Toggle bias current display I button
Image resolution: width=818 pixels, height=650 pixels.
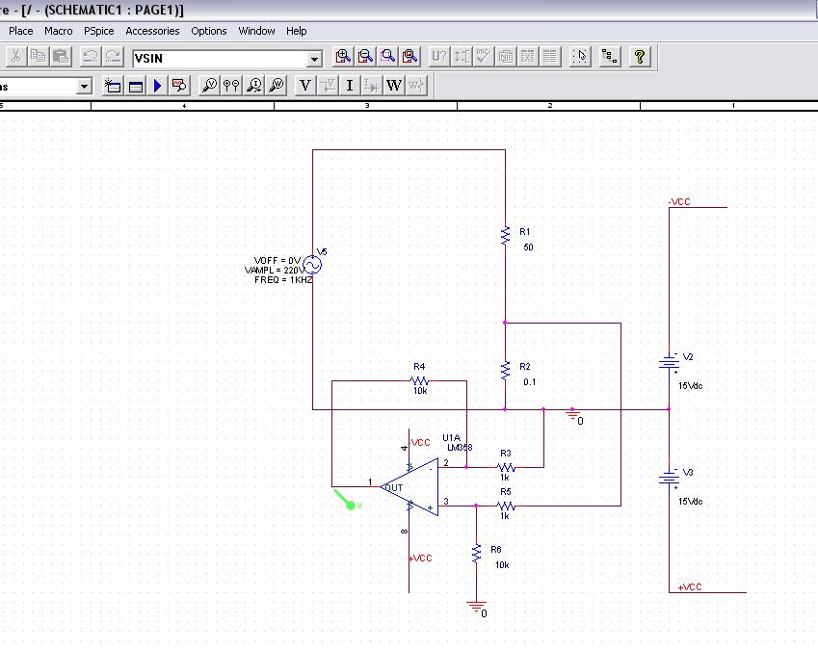pos(350,86)
